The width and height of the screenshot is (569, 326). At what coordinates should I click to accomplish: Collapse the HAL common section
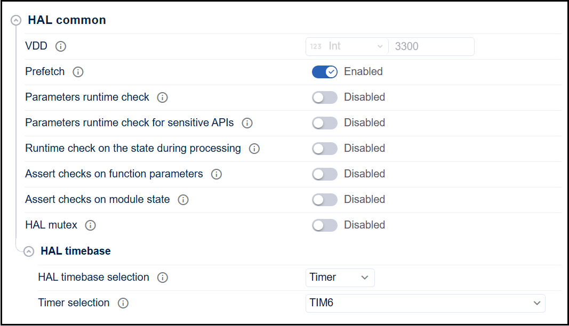click(x=17, y=21)
